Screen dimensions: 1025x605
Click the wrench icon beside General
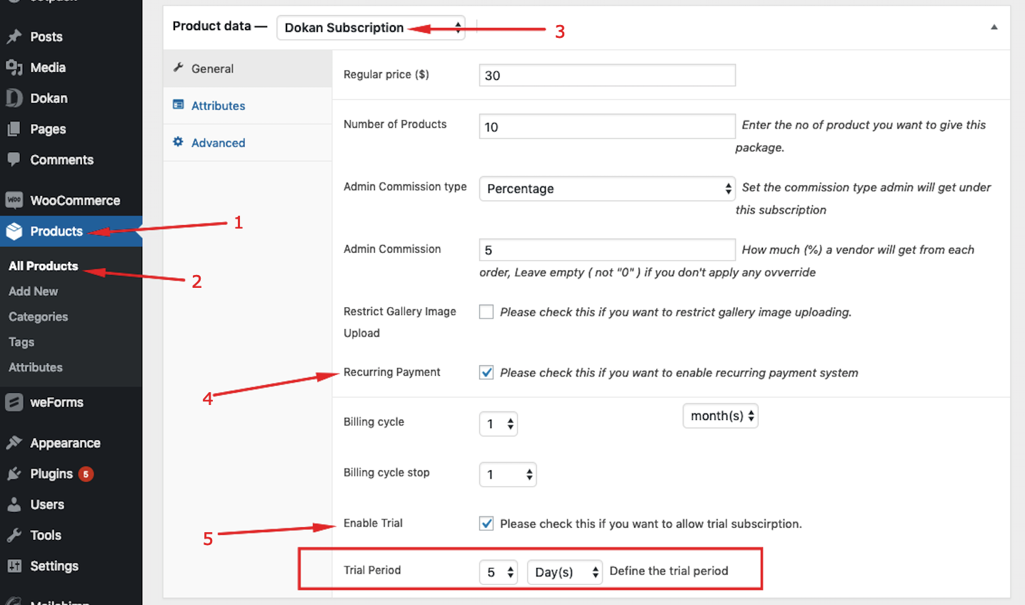[179, 68]
